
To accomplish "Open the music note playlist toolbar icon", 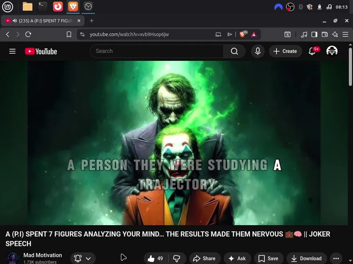I will pyautogui.click(x=304, y=34).
